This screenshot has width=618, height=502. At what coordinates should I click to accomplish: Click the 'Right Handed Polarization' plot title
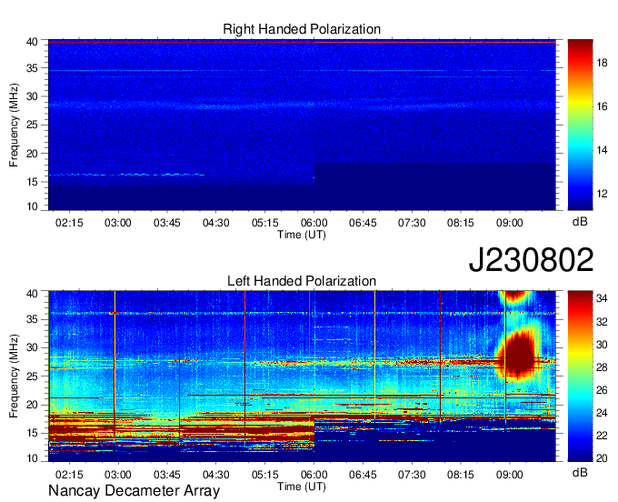point(302,29)
